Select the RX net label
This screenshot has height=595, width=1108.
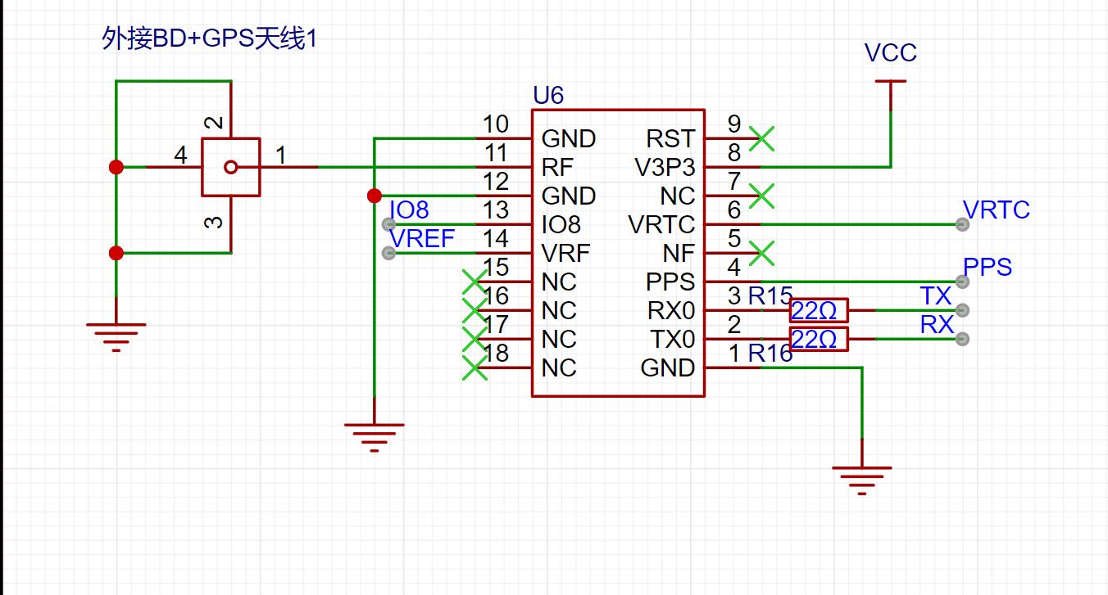coord(937,325)
